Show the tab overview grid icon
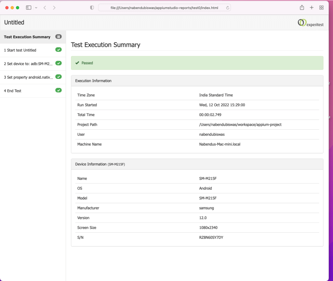This screenshot has width=333, height=281. [321, 7]
